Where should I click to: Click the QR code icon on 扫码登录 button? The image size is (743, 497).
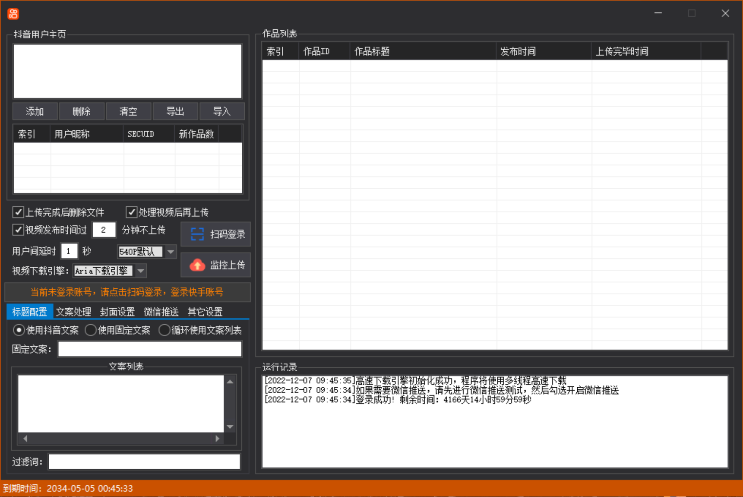point(197,234)
